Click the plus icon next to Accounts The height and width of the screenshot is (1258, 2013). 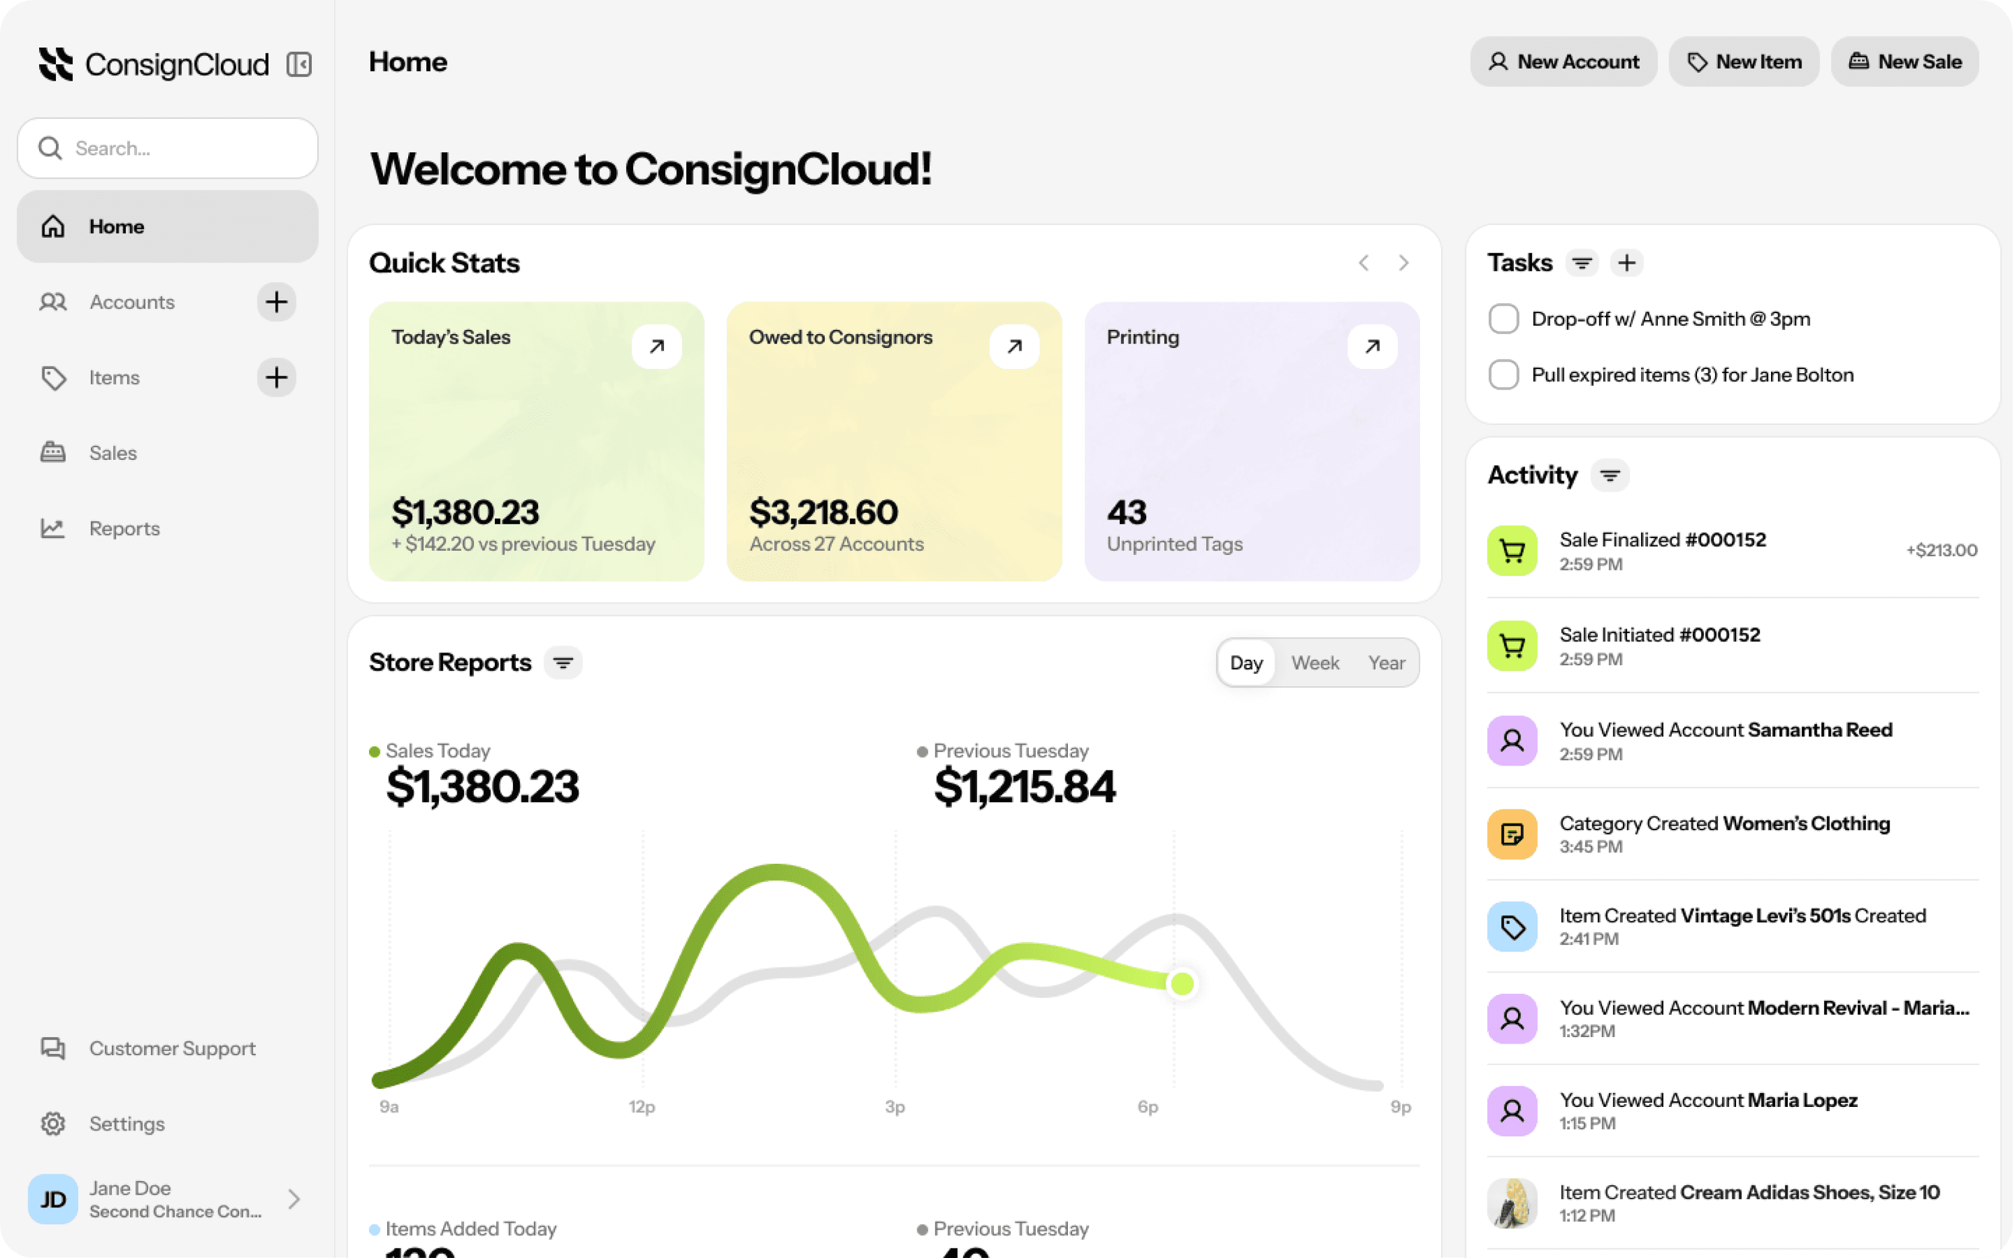276,302
